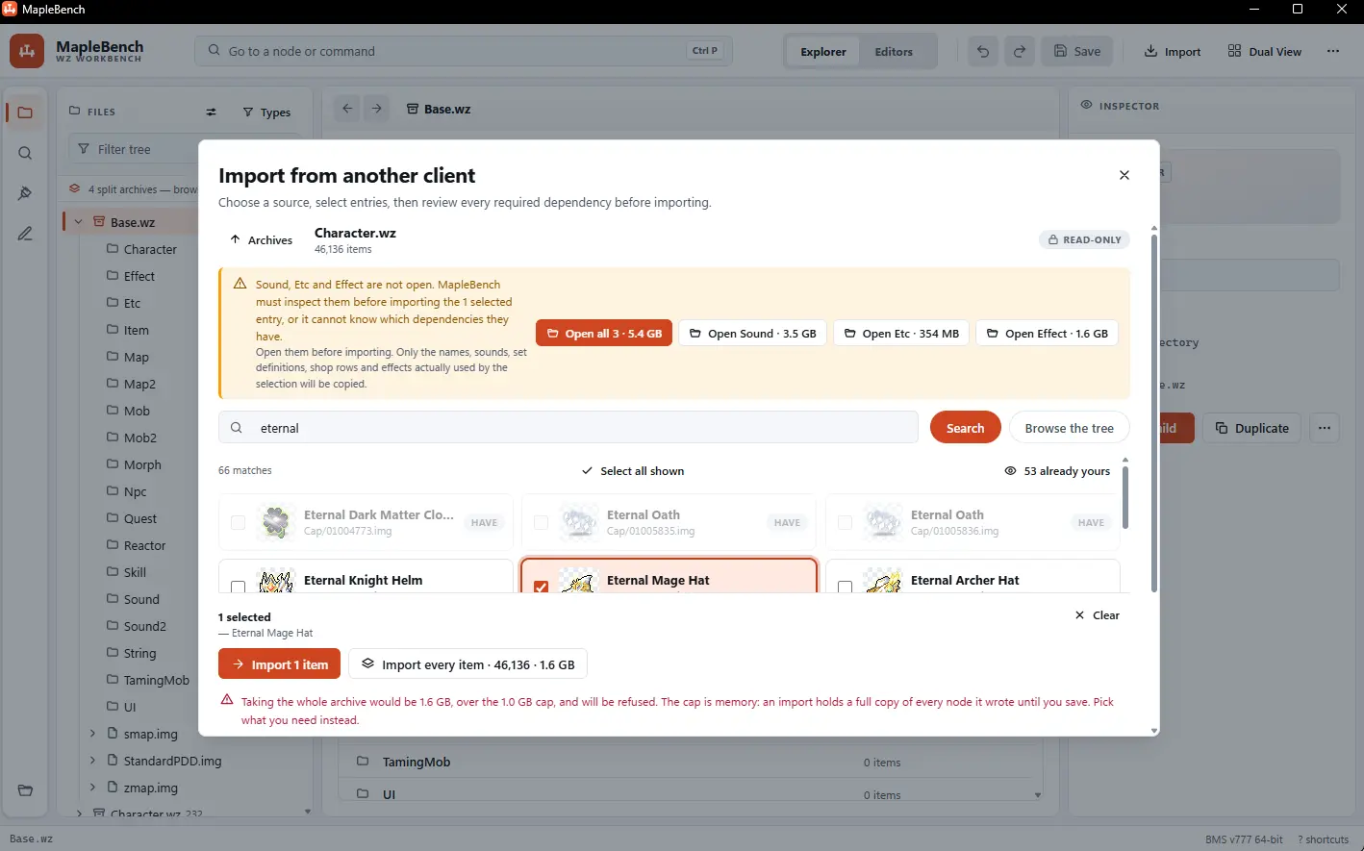This screenshot has height=851, width=1364.
Task: Open the Import toolbar item
Action: pyautogui.click(x=1173, y=52)
